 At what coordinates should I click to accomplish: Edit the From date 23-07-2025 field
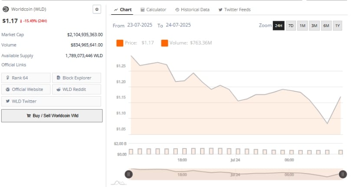point(140,25)
